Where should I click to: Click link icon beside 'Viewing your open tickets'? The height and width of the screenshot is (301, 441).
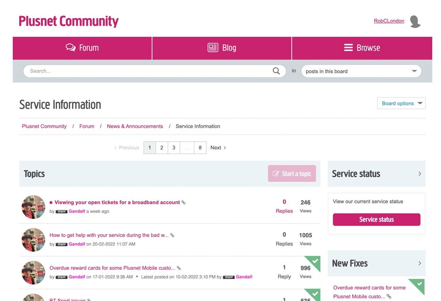point(183,203)
